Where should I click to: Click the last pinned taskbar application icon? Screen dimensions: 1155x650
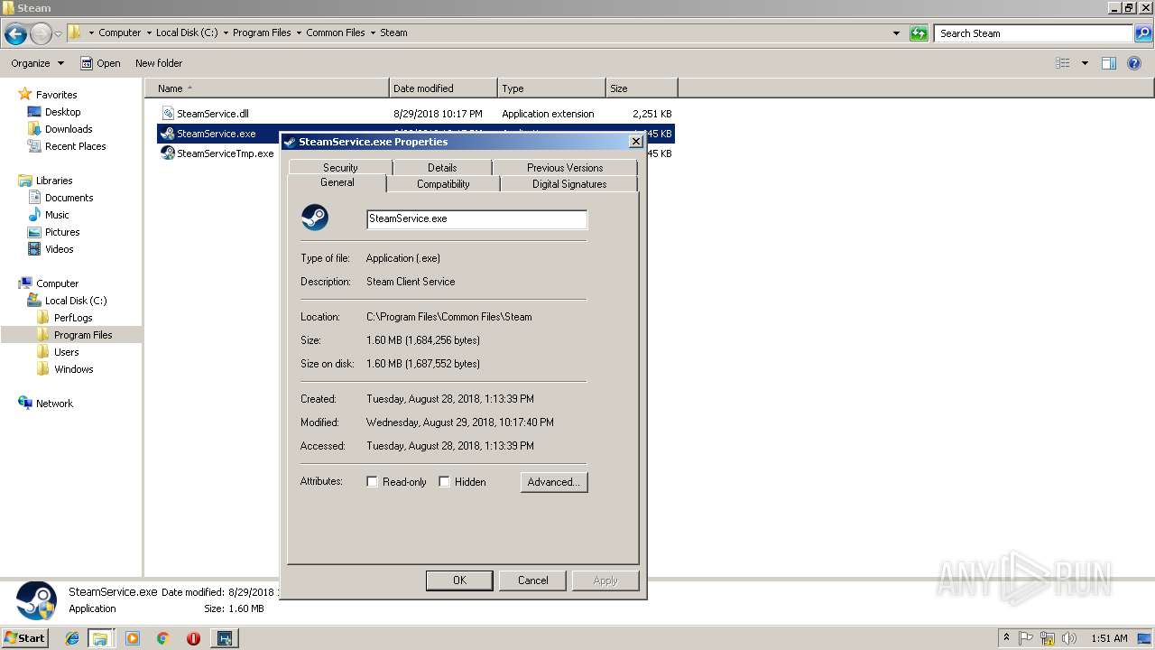tap(225, 638)
